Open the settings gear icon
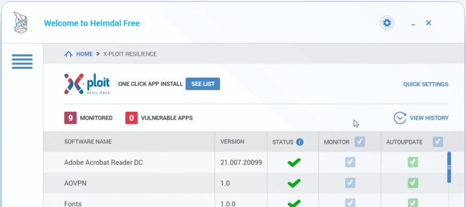466x207 pixels. 387,23
